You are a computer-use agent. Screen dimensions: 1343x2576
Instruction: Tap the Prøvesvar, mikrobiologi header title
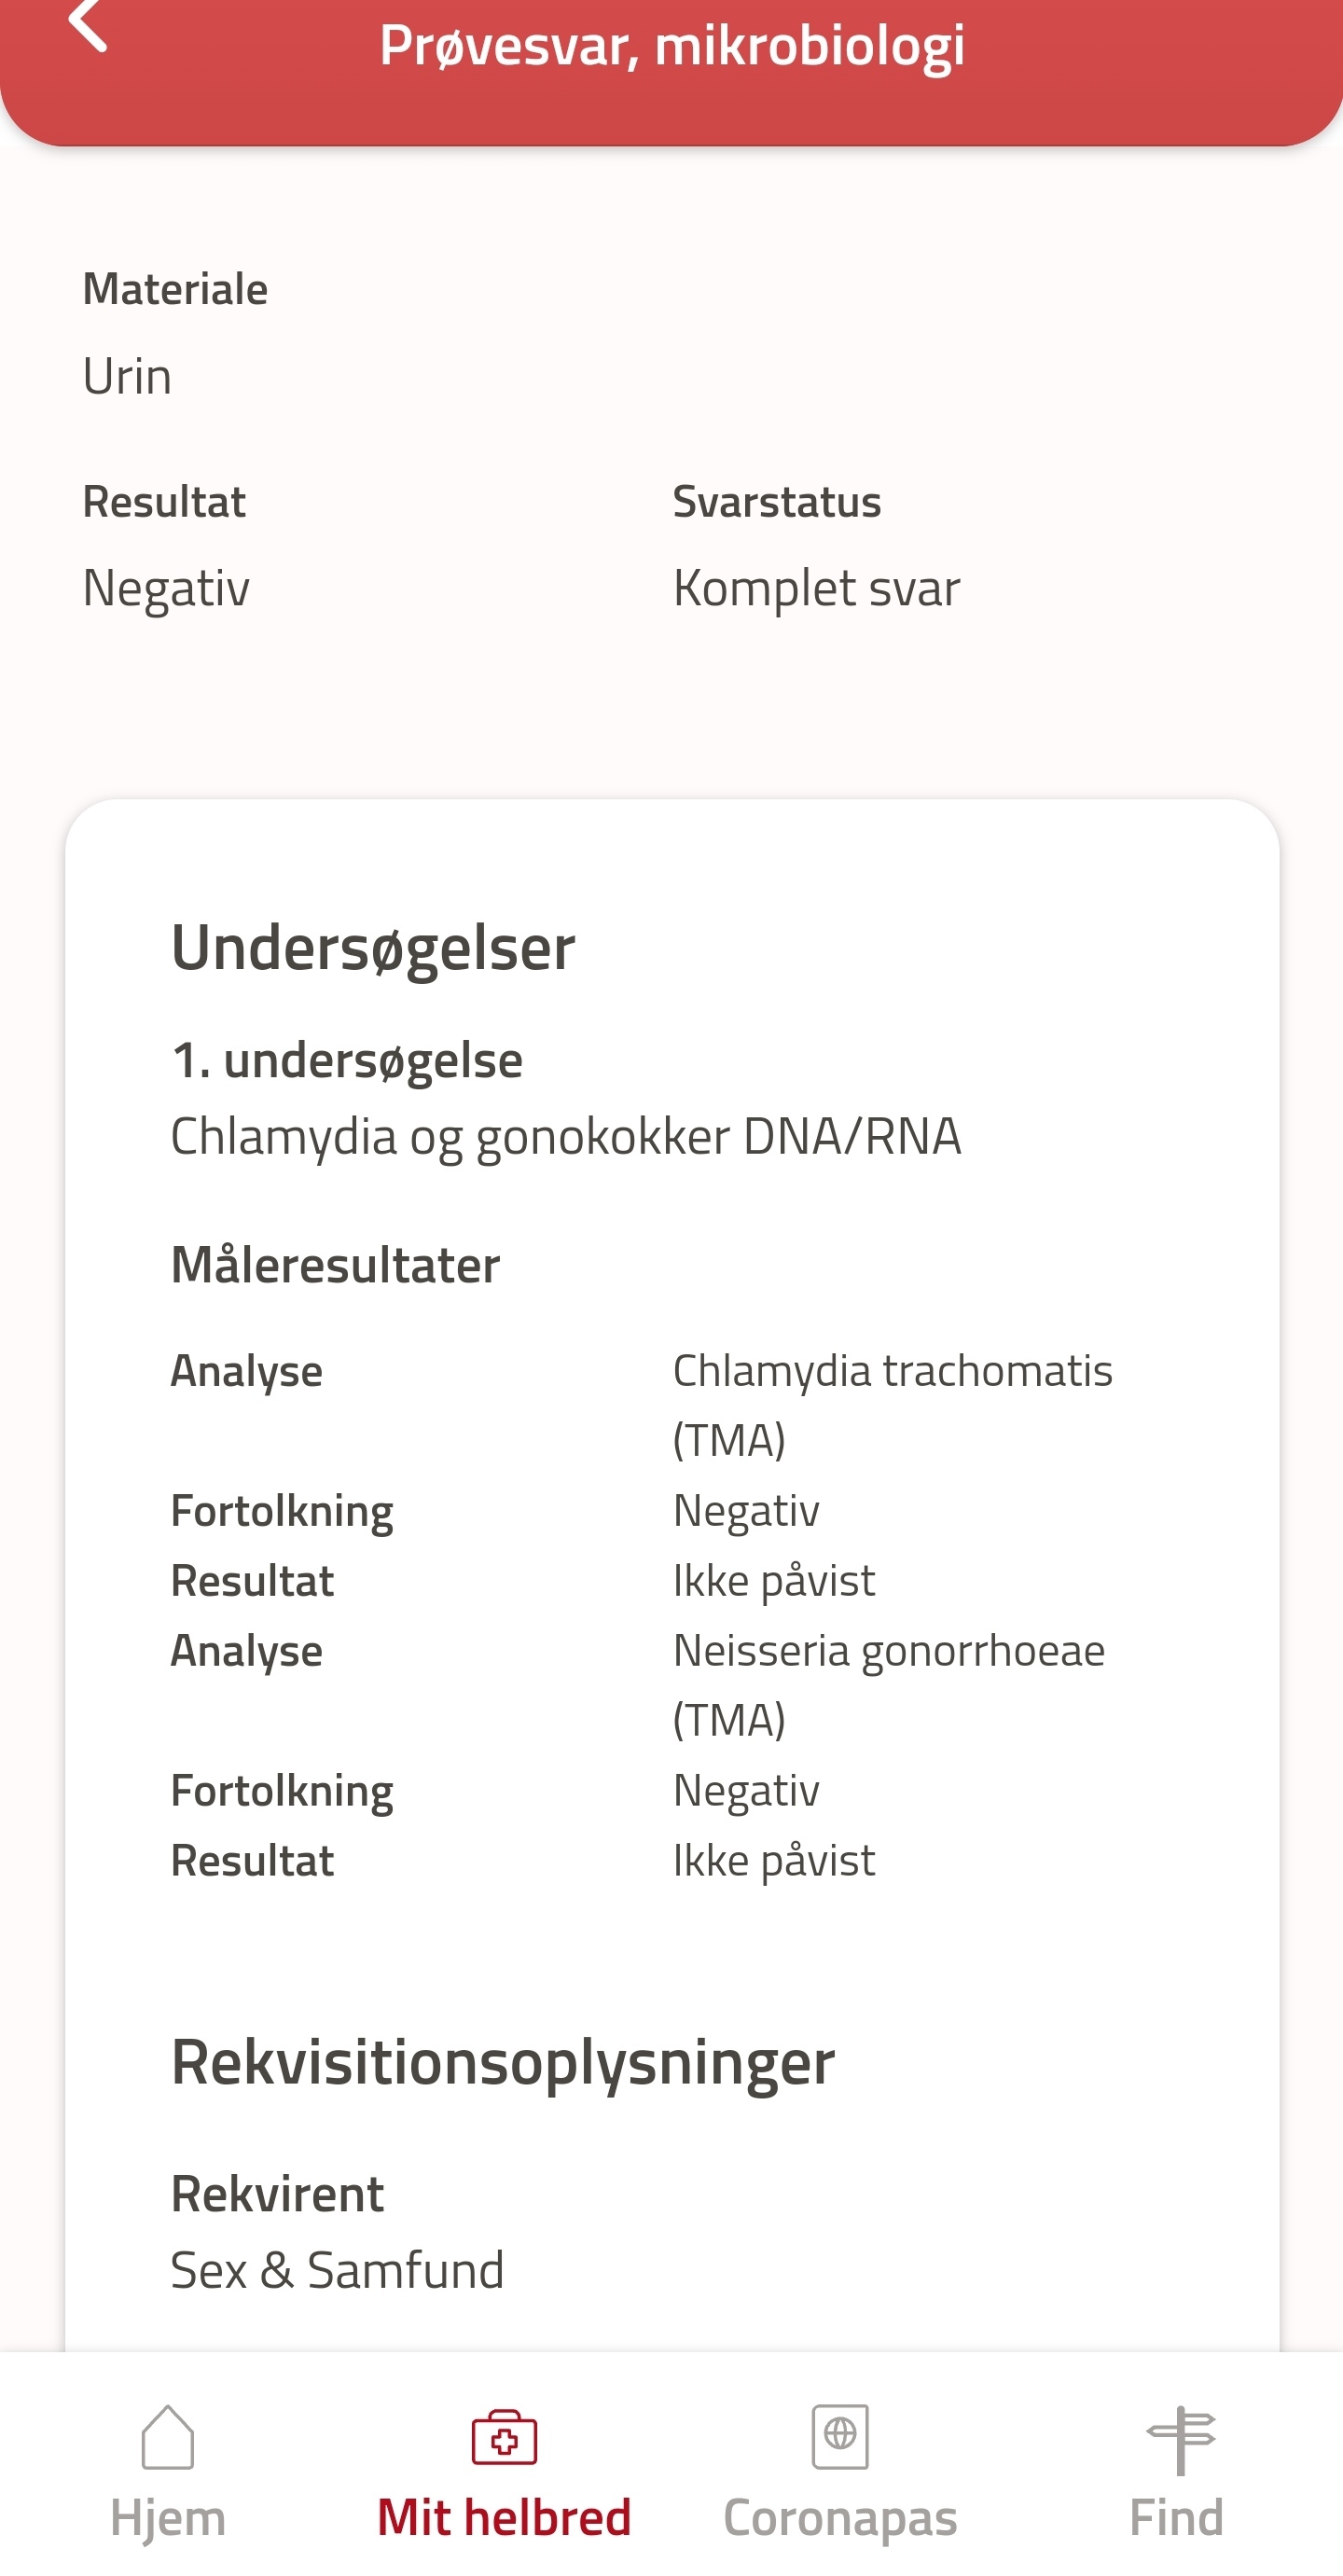click(x=672, y=46)
